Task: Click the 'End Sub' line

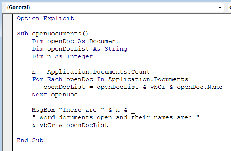Action: (30, 141)
